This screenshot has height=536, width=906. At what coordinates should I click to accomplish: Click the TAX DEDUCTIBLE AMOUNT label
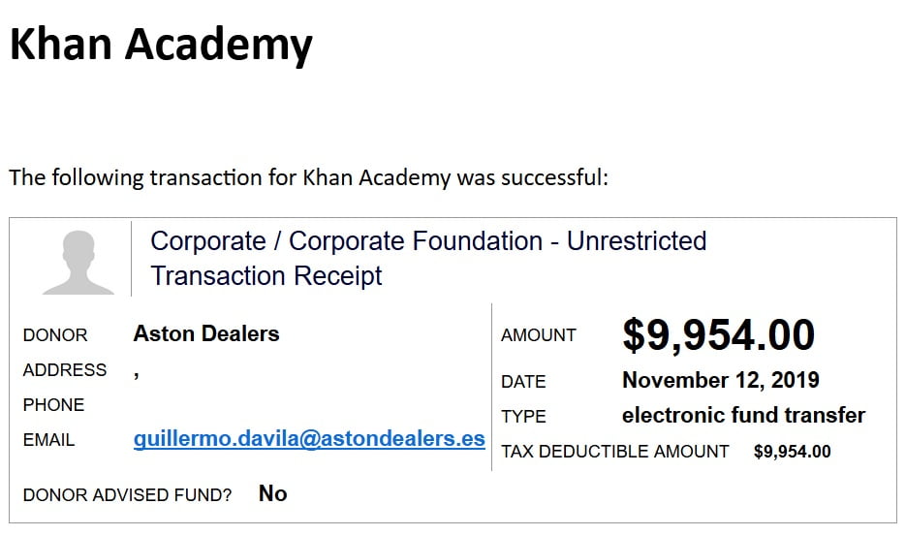click(615, 452)
